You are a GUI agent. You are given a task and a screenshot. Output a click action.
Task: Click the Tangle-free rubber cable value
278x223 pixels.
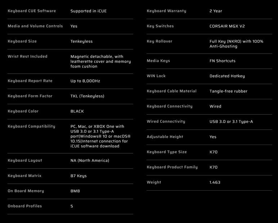click(228, 91)
